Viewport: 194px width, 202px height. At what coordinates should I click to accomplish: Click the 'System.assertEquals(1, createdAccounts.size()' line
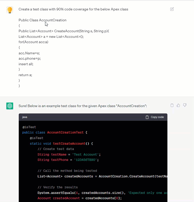click(x=102, y=193)
